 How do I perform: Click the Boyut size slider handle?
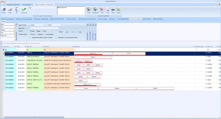point(73,32)
